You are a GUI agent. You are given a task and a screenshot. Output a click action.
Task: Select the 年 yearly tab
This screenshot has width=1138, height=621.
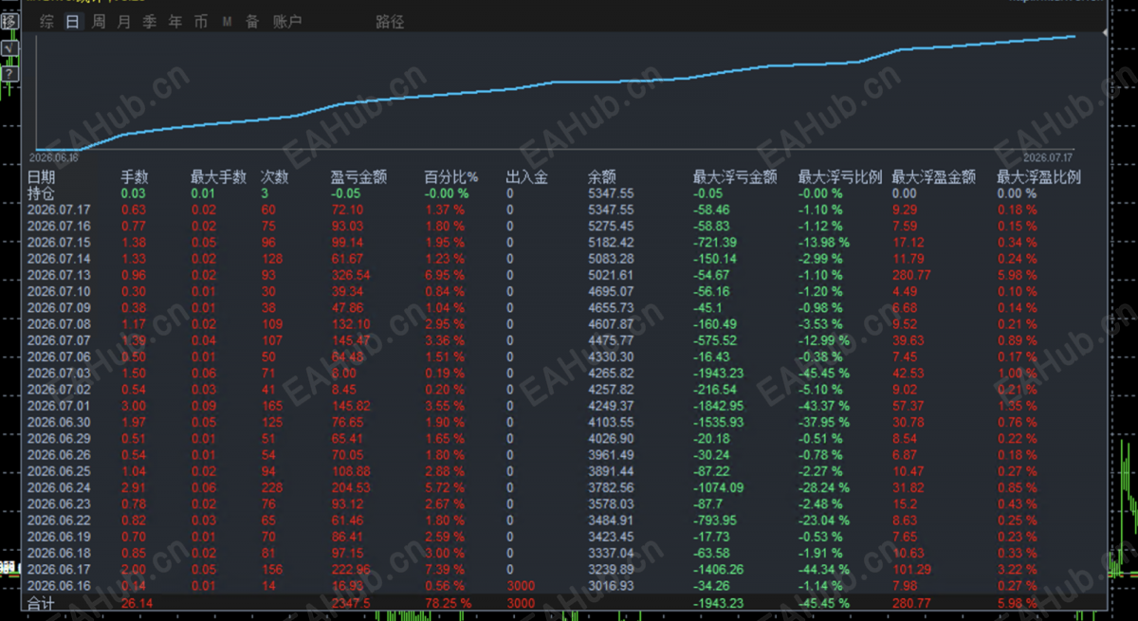point(175,22)
